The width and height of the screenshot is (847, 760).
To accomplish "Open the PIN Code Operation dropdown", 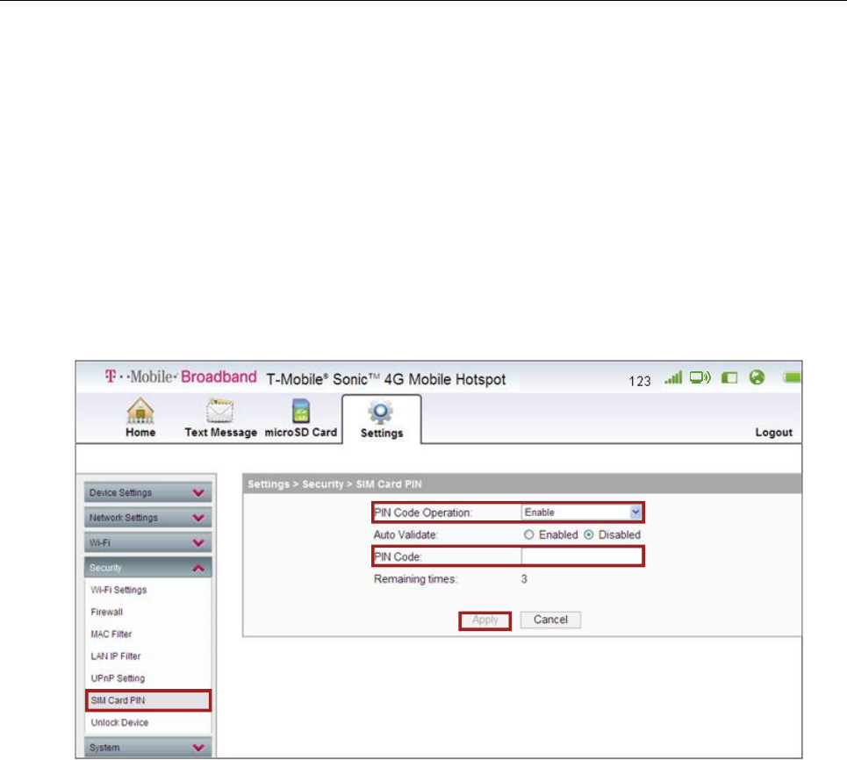I will coord(581,512).
